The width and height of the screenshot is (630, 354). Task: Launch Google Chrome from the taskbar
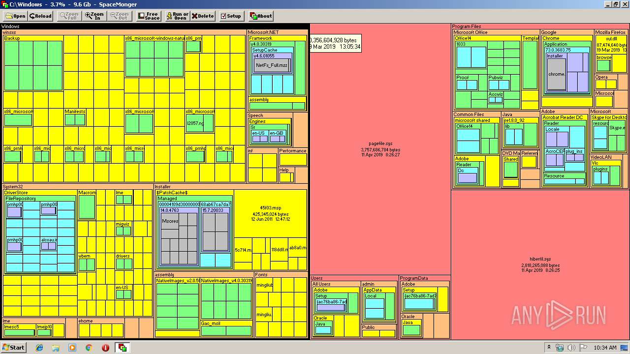pos(89,348)
